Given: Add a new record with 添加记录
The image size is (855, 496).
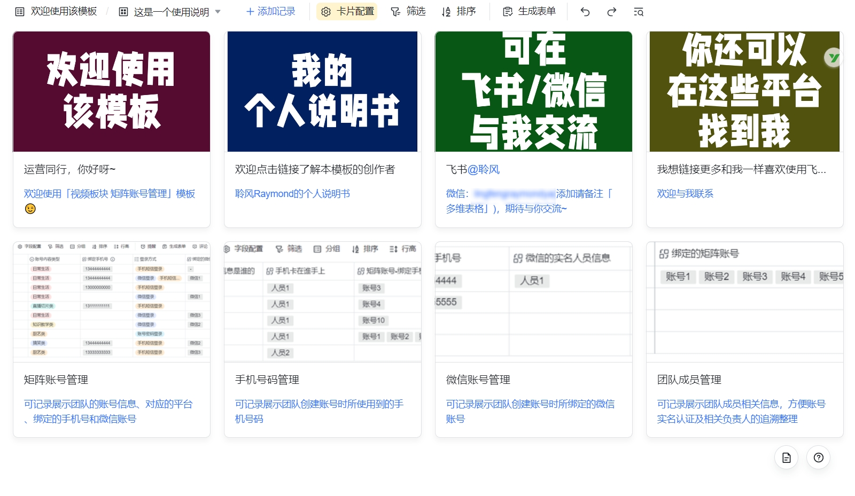Looking at the screenshot, I should (x=270, y=11).
